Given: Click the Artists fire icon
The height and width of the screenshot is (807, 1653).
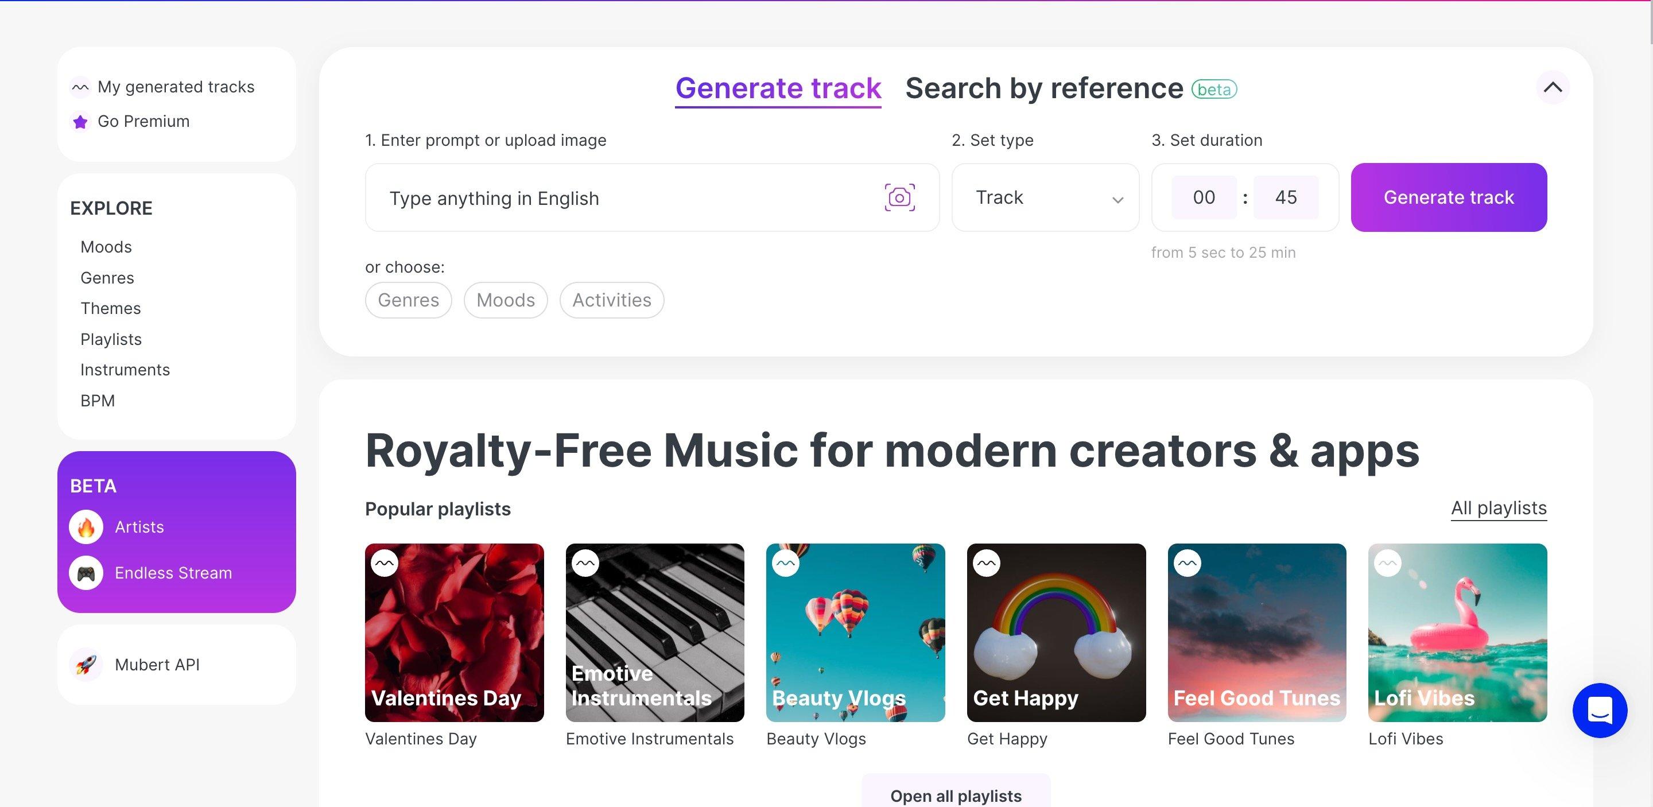Looking at the screenshot, I should coord(86,527).
